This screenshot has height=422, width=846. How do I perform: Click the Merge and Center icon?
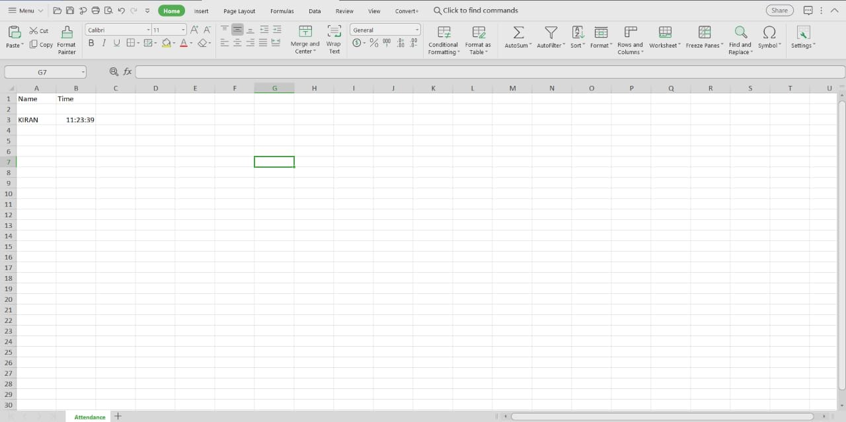(305, 32)
